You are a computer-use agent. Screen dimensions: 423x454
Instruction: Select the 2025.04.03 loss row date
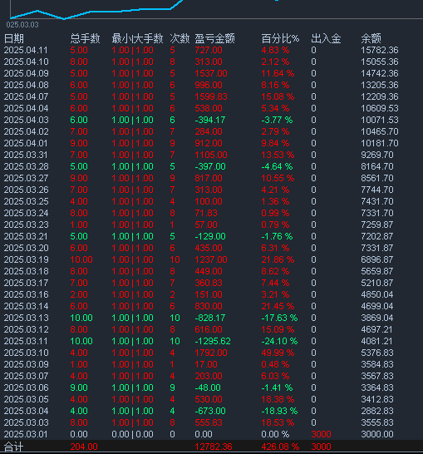pos(27,120)
